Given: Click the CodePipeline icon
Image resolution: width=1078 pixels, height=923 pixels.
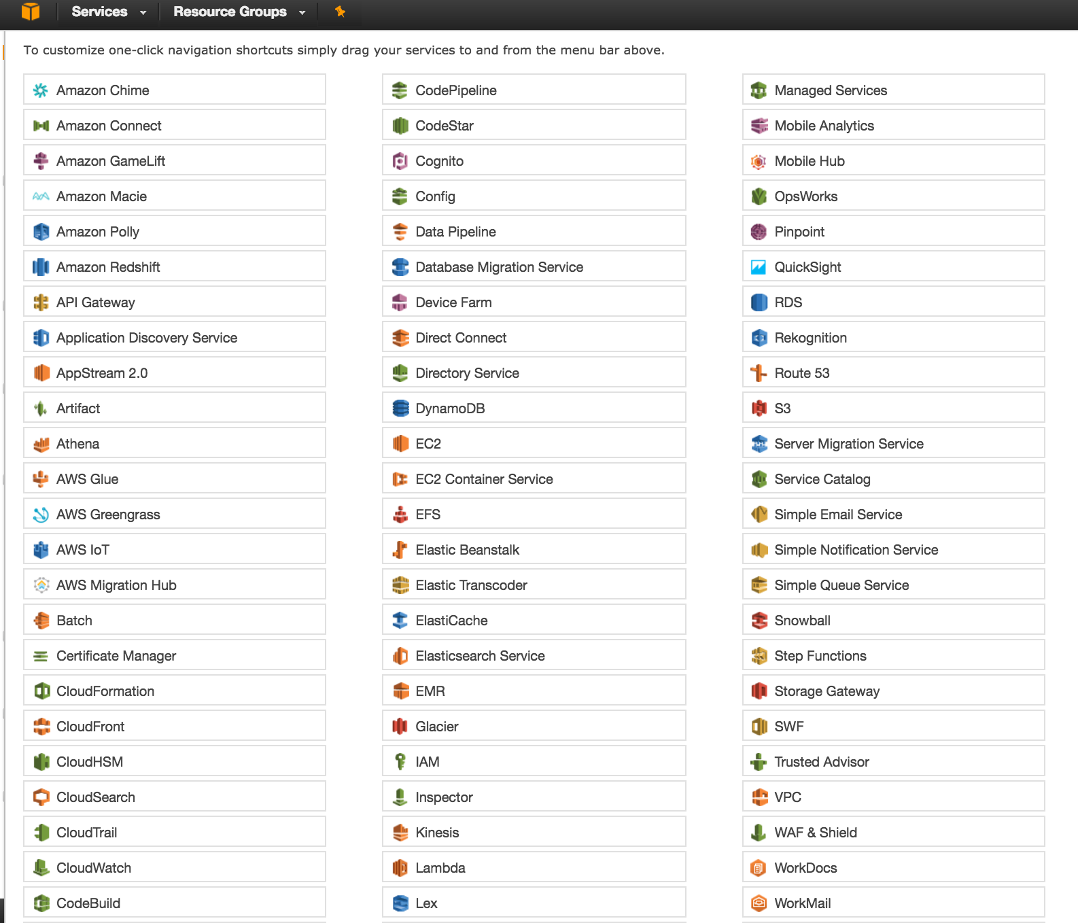Looking at the screenshot, I should click(400, 90).
